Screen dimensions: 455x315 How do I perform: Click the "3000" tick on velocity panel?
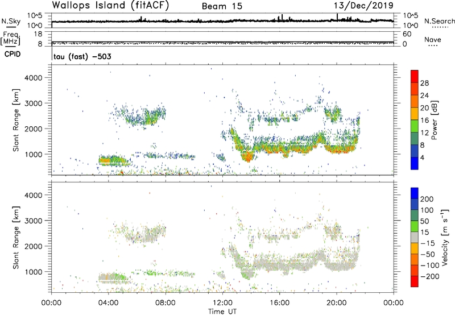click(34, 221)
